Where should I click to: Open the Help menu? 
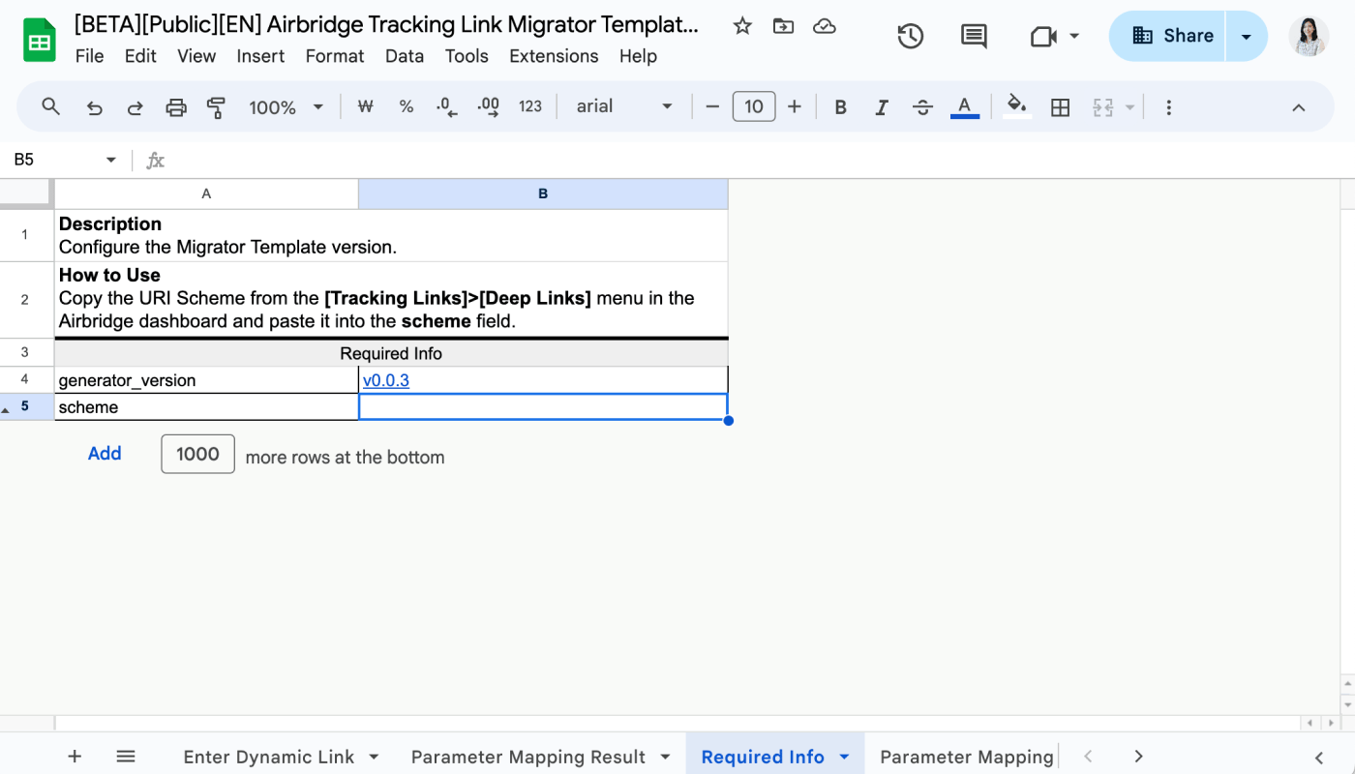pyautogui.click(x=638, y=56)
